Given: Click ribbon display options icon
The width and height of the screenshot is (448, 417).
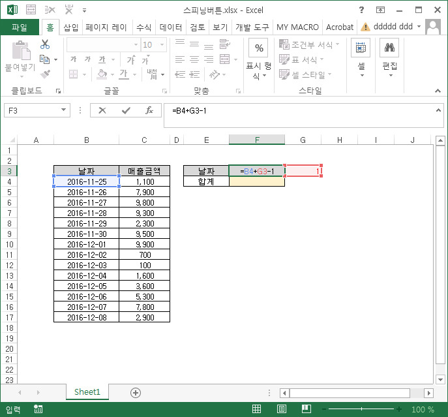Looking at the screenshot, I should pyautogui.click(x=380, y=10).
